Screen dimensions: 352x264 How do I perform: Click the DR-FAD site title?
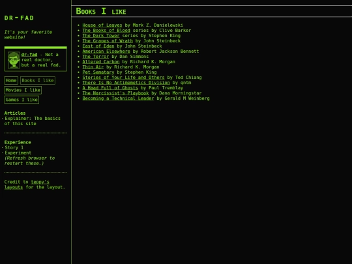click(19, 18)
